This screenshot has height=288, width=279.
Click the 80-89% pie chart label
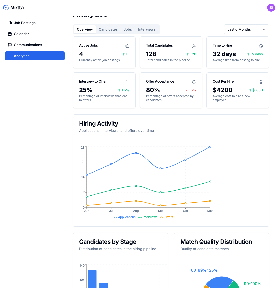point(204,270)
